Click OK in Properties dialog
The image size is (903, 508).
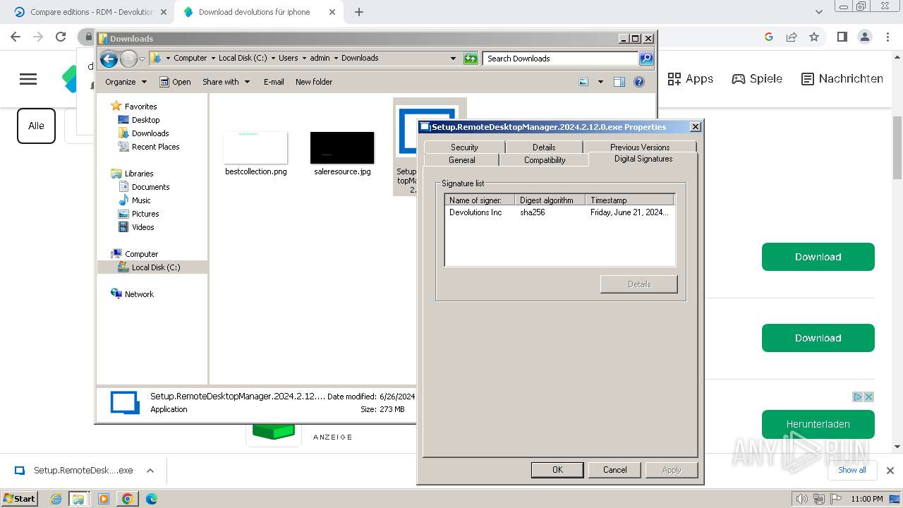tap(557, 470)
